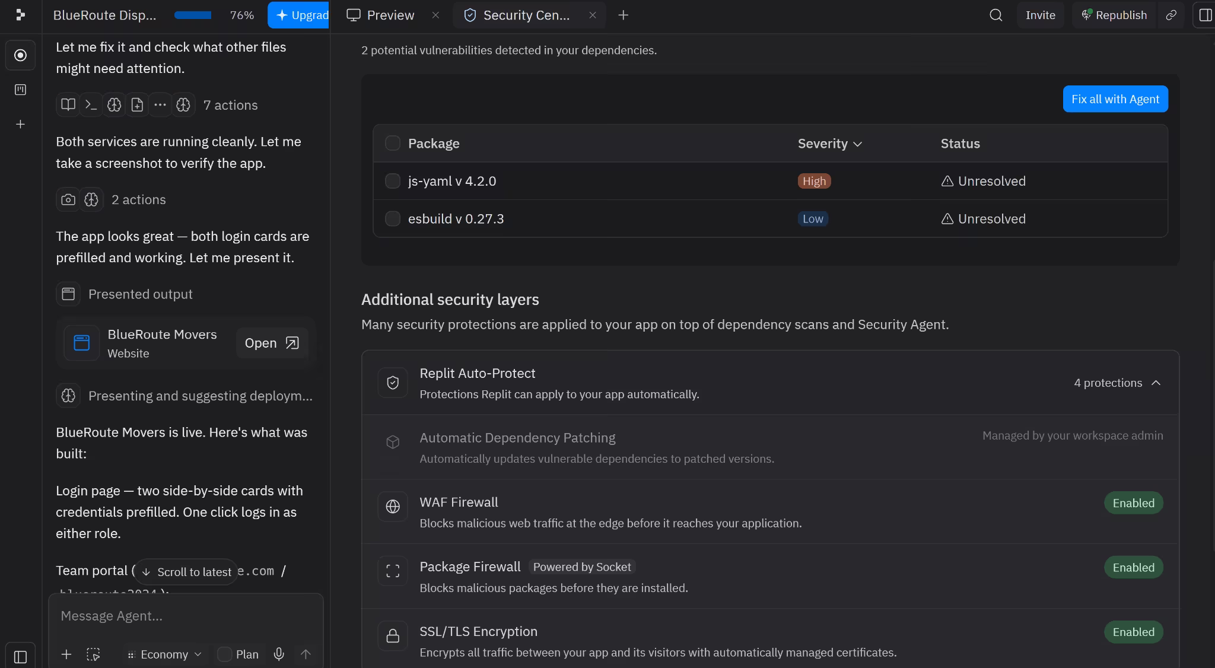Click the Replit logo in the top-left corner
The image size is (1215, 668).
(x=20, y=15)
